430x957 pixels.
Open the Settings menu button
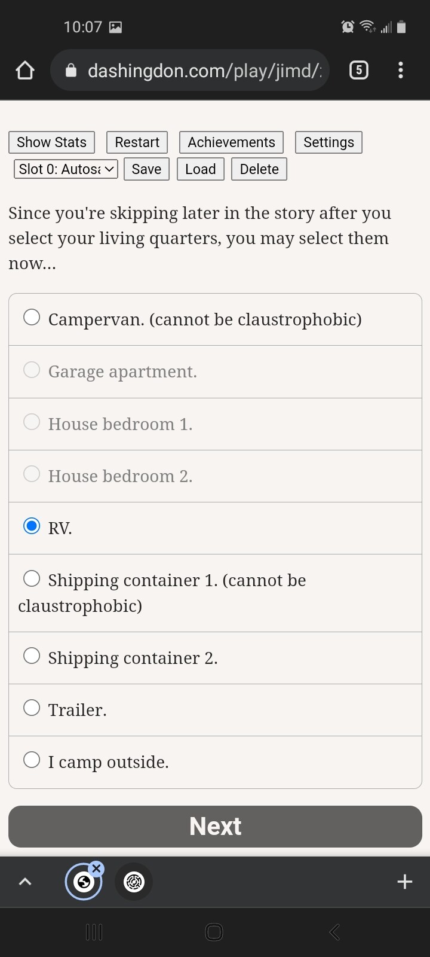pos(329,142)
